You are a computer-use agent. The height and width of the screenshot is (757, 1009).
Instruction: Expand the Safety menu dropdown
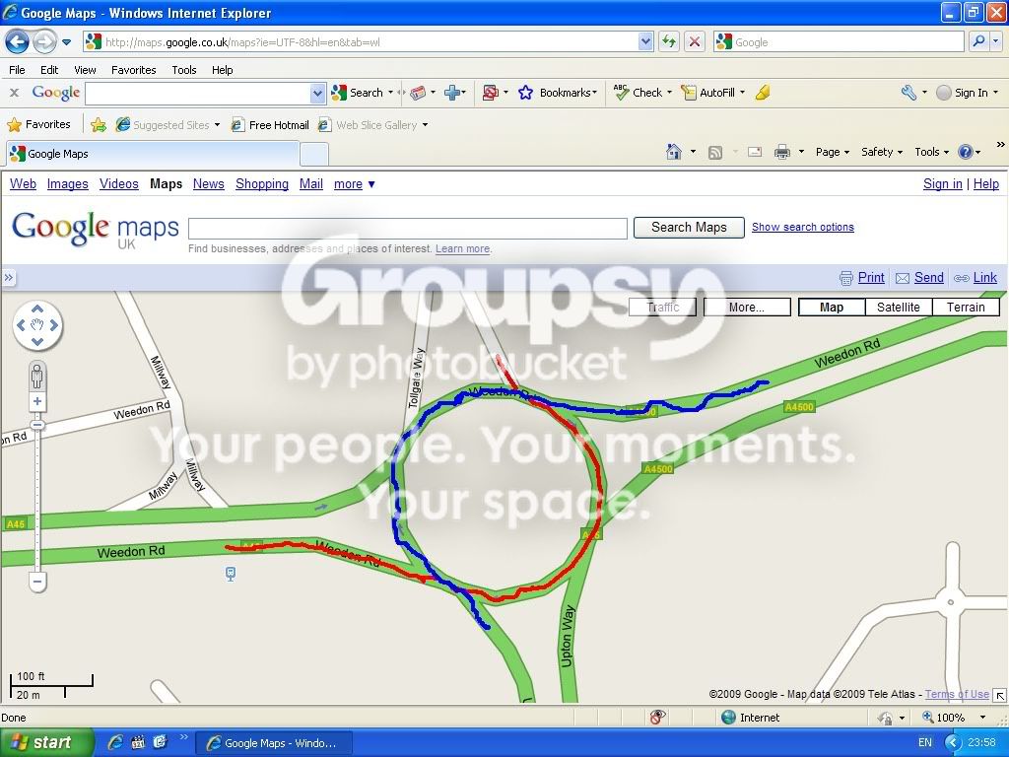(x=882, y=152)
